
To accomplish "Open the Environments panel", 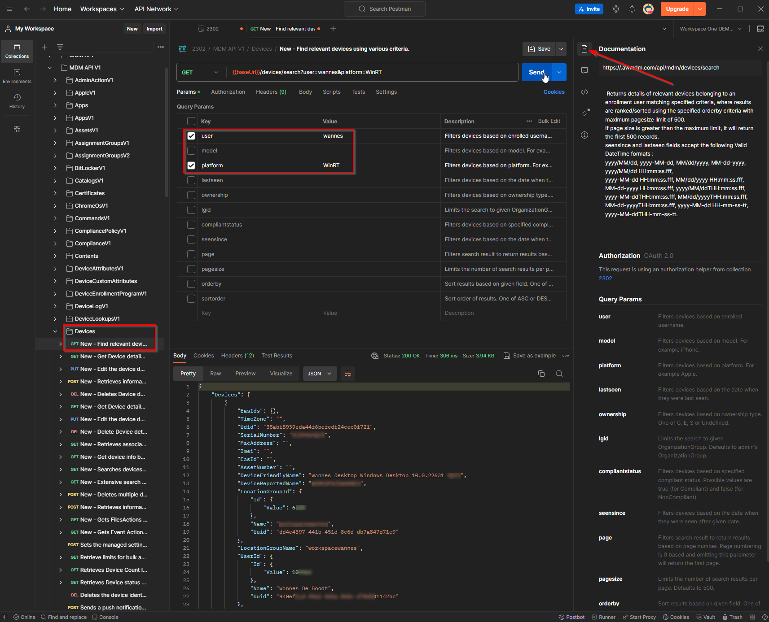I will tap(17, 75).
